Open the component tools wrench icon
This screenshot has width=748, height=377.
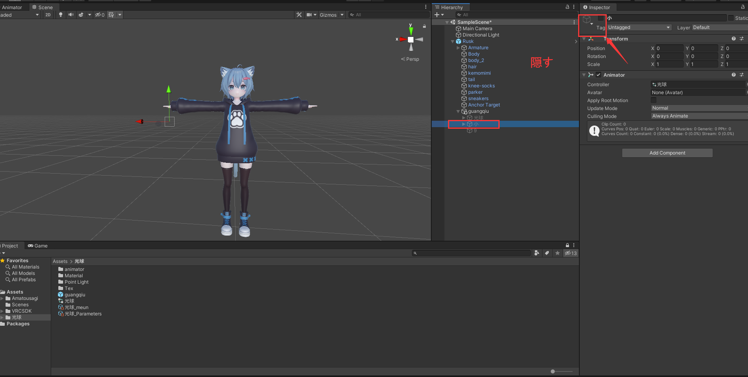pyautogui.click(x=299, y=15)
